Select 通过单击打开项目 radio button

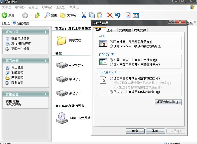pyautogui.click(x=111, y=78)
